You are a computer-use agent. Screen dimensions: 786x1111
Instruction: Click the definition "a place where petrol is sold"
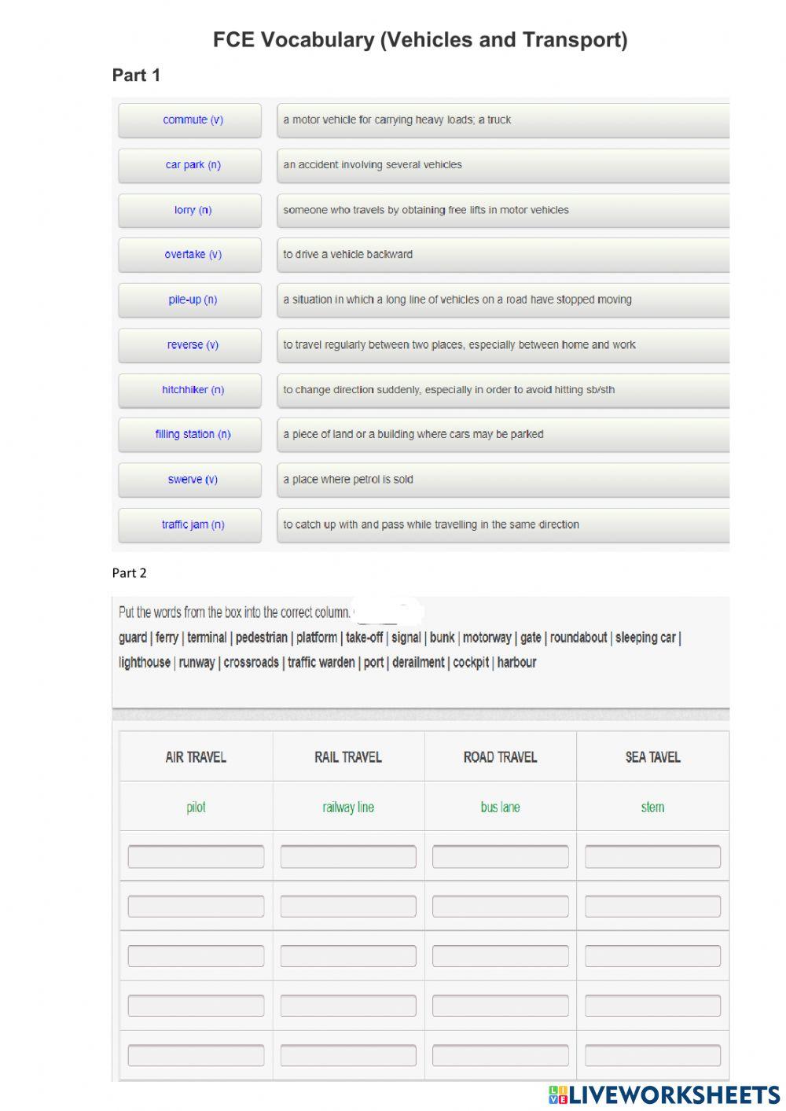(503, 480)
